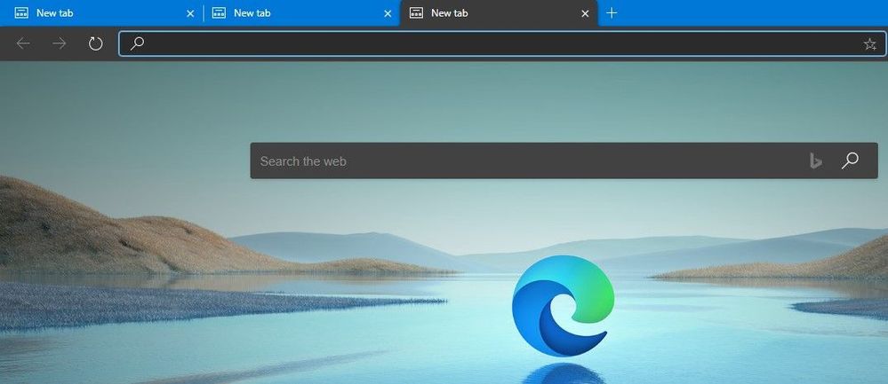Go back with the left arrow button
Image resolution: width=888 pixels, height=384 pixels.
pos(23,43)
